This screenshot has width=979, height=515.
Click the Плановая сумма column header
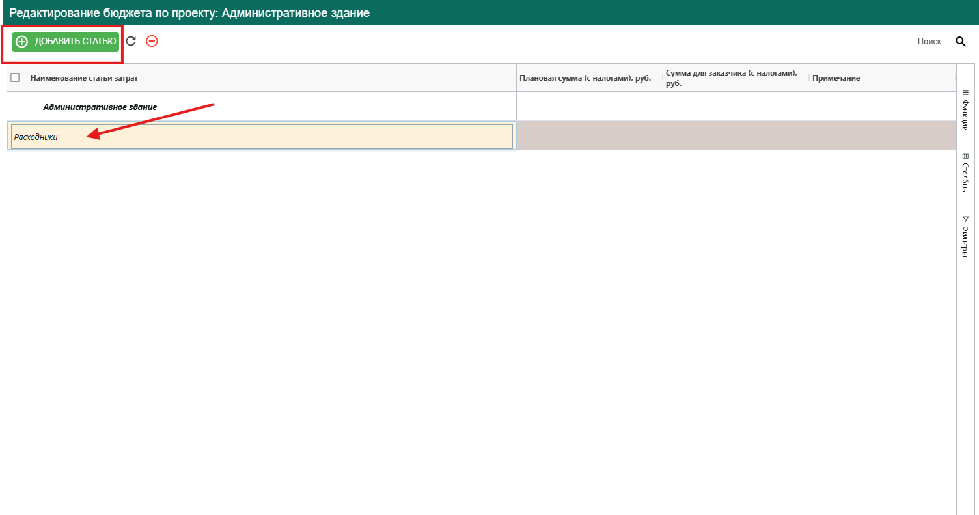(x=585, y=78)
